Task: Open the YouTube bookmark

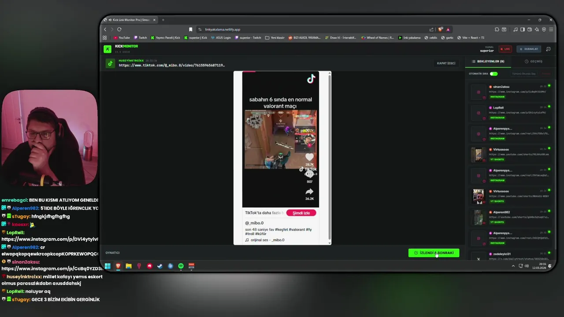Action: (x=122, y=38)
